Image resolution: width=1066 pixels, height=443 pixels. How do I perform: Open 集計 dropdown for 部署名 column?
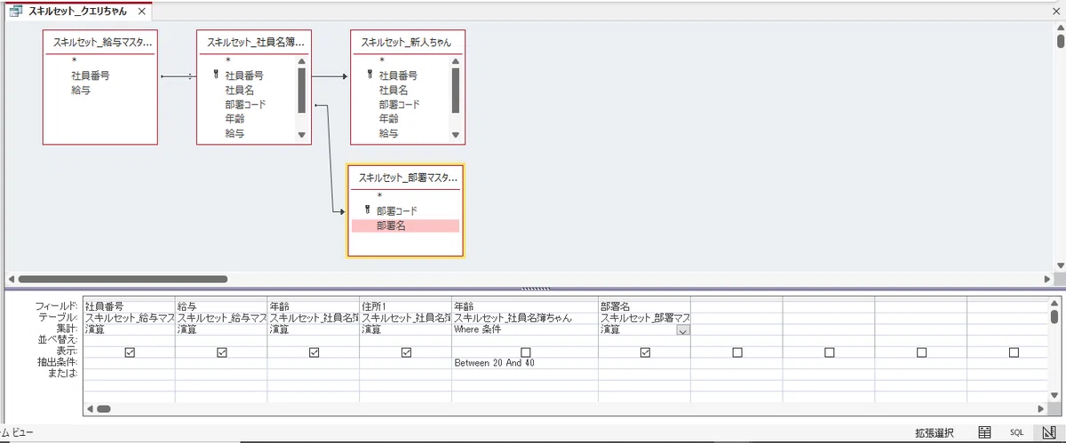point(682,330)
